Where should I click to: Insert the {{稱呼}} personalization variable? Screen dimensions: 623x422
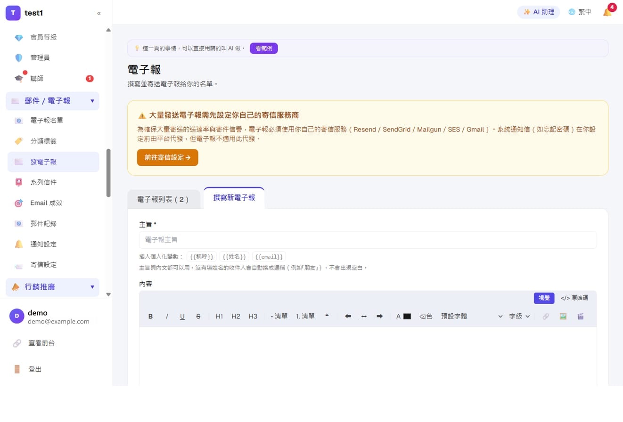(202, 257)
